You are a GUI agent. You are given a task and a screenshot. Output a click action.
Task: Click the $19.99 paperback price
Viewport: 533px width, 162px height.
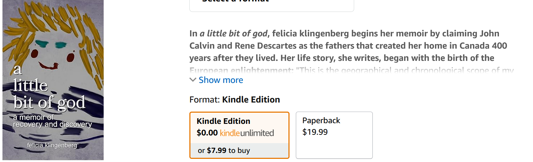[315, 132]
